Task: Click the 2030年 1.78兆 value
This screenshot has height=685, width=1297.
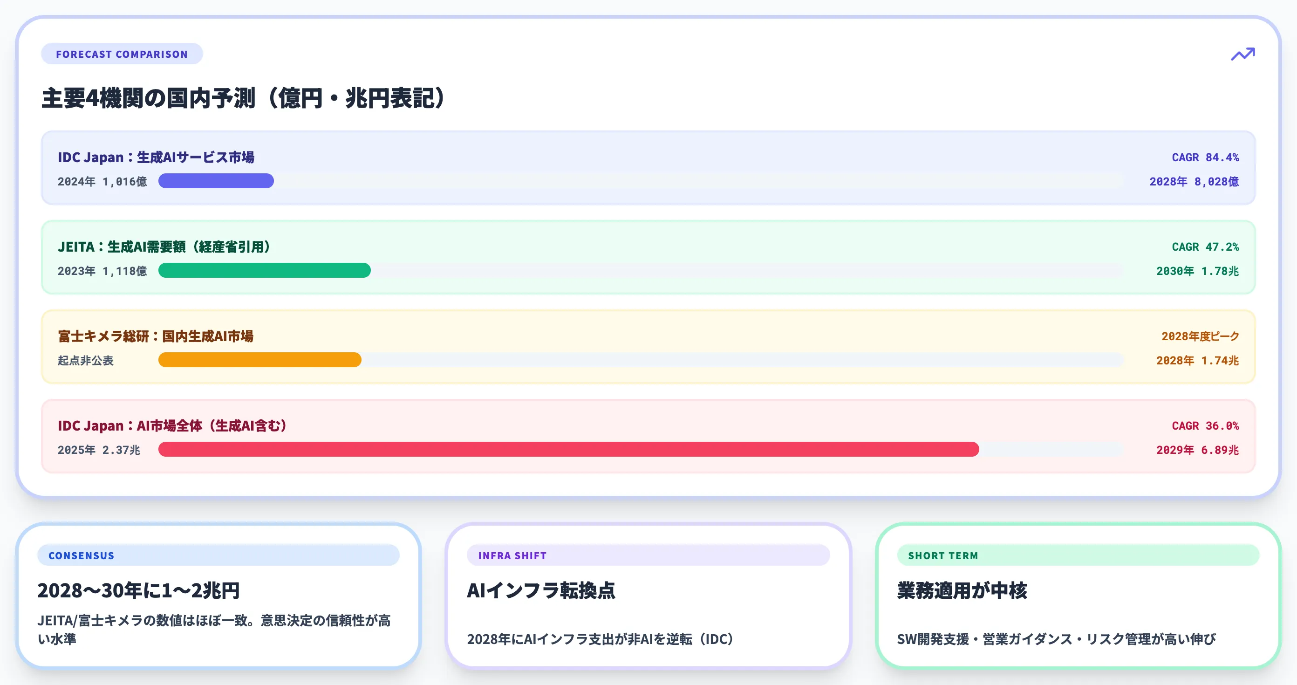Action: click(1197, 271)
